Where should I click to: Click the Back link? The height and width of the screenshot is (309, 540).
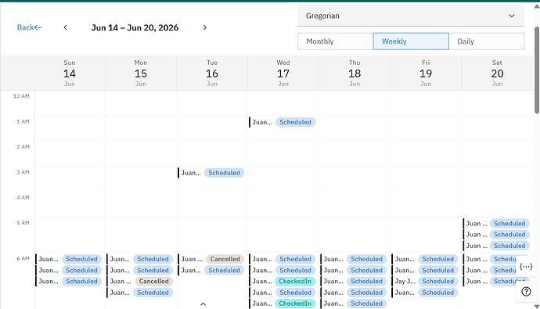click(29, 27)
